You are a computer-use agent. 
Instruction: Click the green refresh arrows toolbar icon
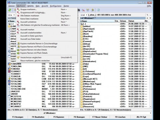pos(10,10)
